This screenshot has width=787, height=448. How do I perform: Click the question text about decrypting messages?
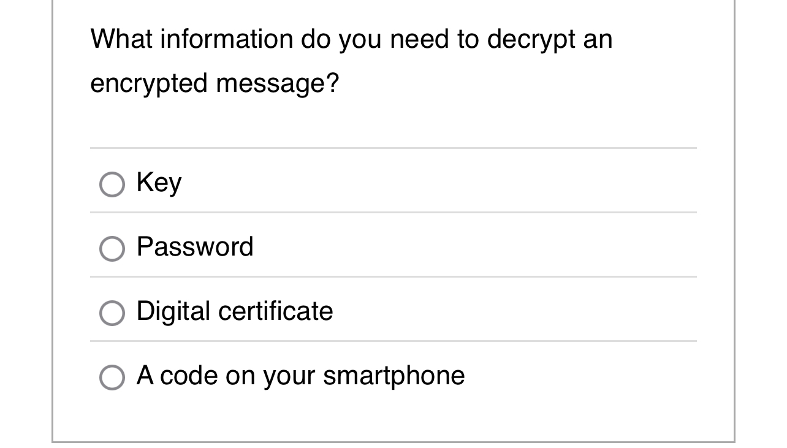351,60
